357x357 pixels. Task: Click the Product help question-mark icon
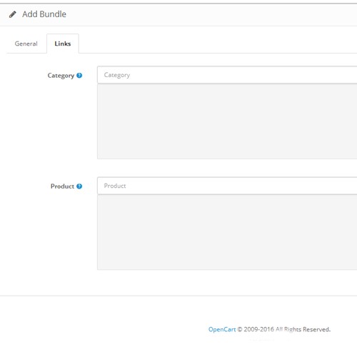coord(79,186)
